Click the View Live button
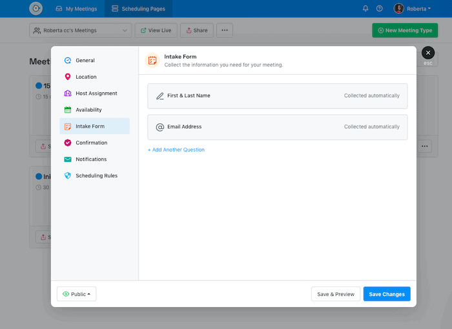Screen dimensions: 452x329 coord(156,30)
